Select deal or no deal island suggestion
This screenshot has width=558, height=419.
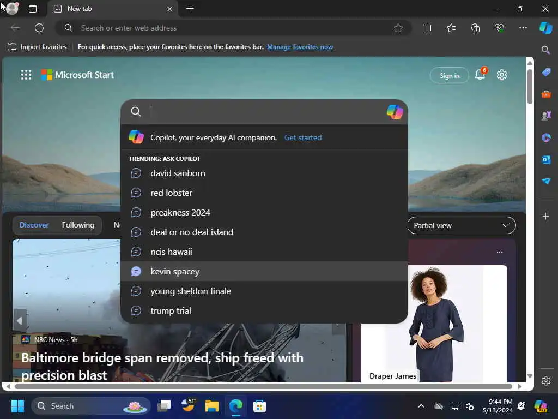tap(264, 232)
